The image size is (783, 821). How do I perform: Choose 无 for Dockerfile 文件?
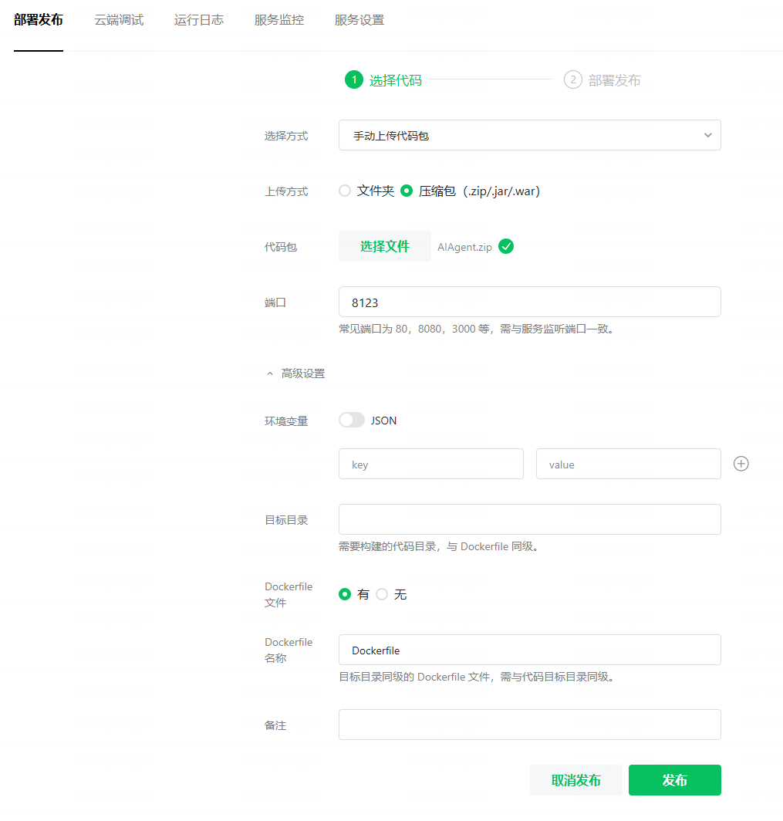(x=382, y=595)
